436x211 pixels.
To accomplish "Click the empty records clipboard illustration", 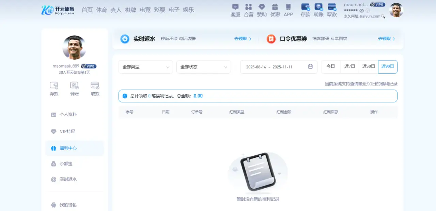I will 258,172.
